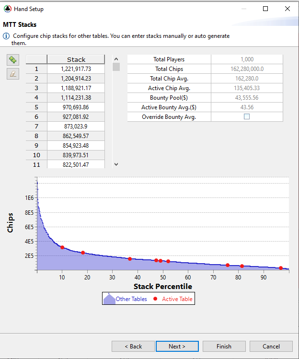The height and width of the screenshot is (359, 299).
Task: Click the Hand Setup app icon in title bar
Action: 7,9
